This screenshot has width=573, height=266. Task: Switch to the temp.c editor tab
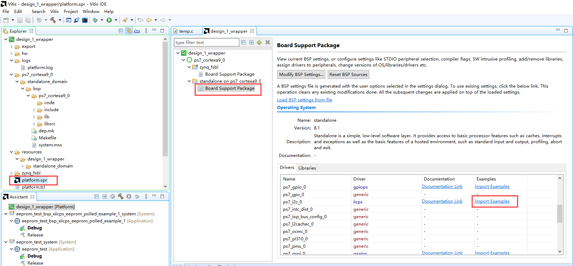(186, 31)
